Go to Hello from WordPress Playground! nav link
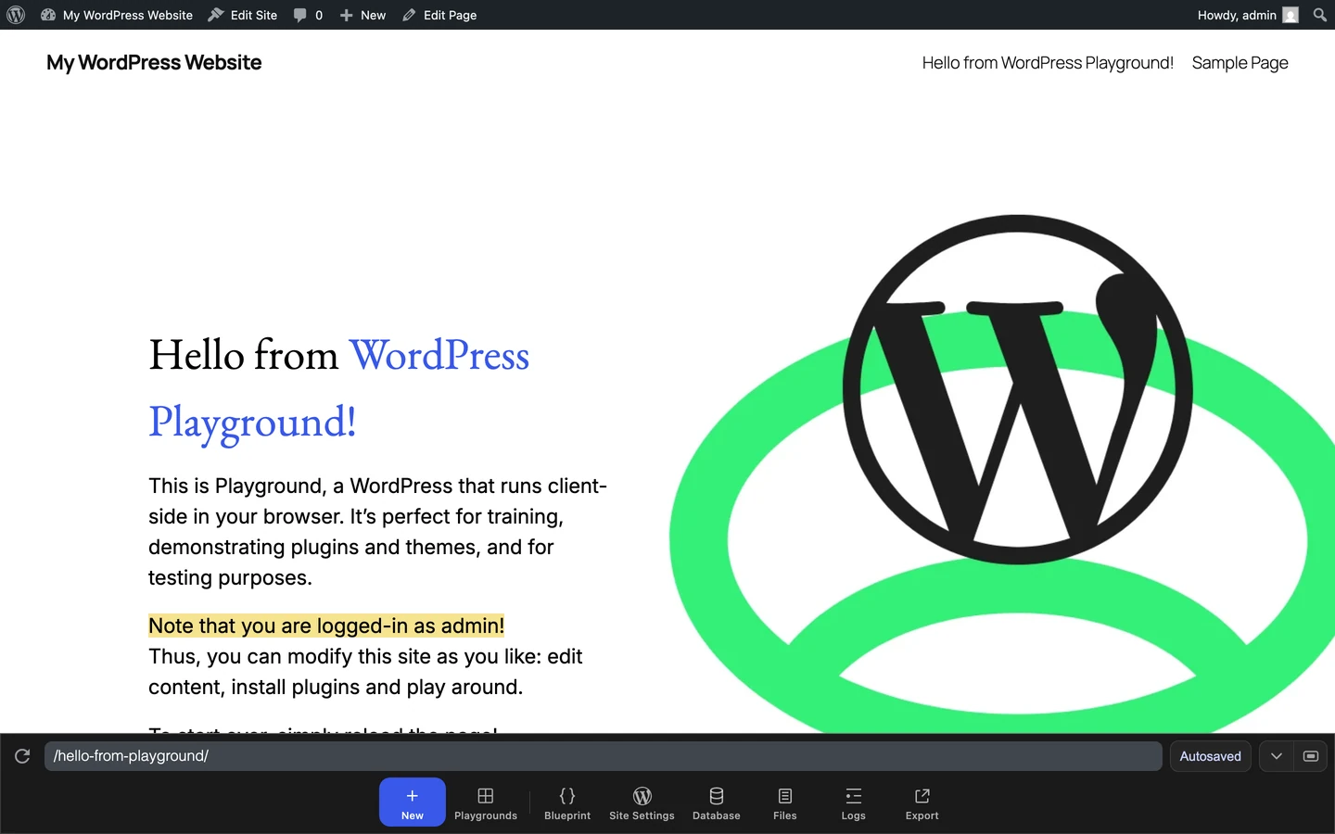 click(x=1048, y=63)
